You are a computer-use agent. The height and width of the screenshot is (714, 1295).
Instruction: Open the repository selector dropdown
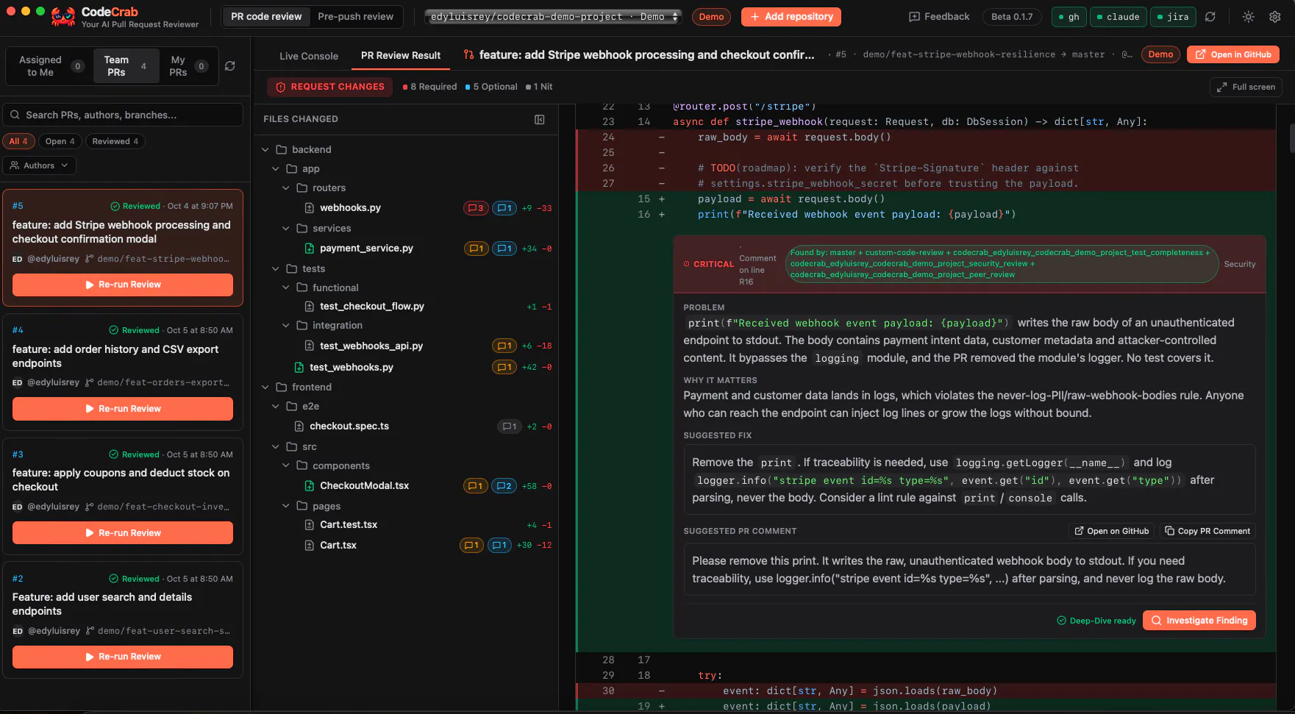coord(553,17)
